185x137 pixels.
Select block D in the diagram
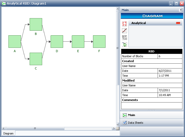[x=57, y=41]
